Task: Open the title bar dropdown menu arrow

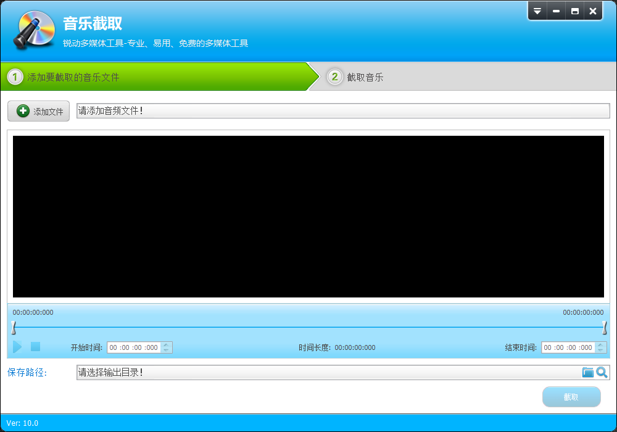Action: (537, 11)
